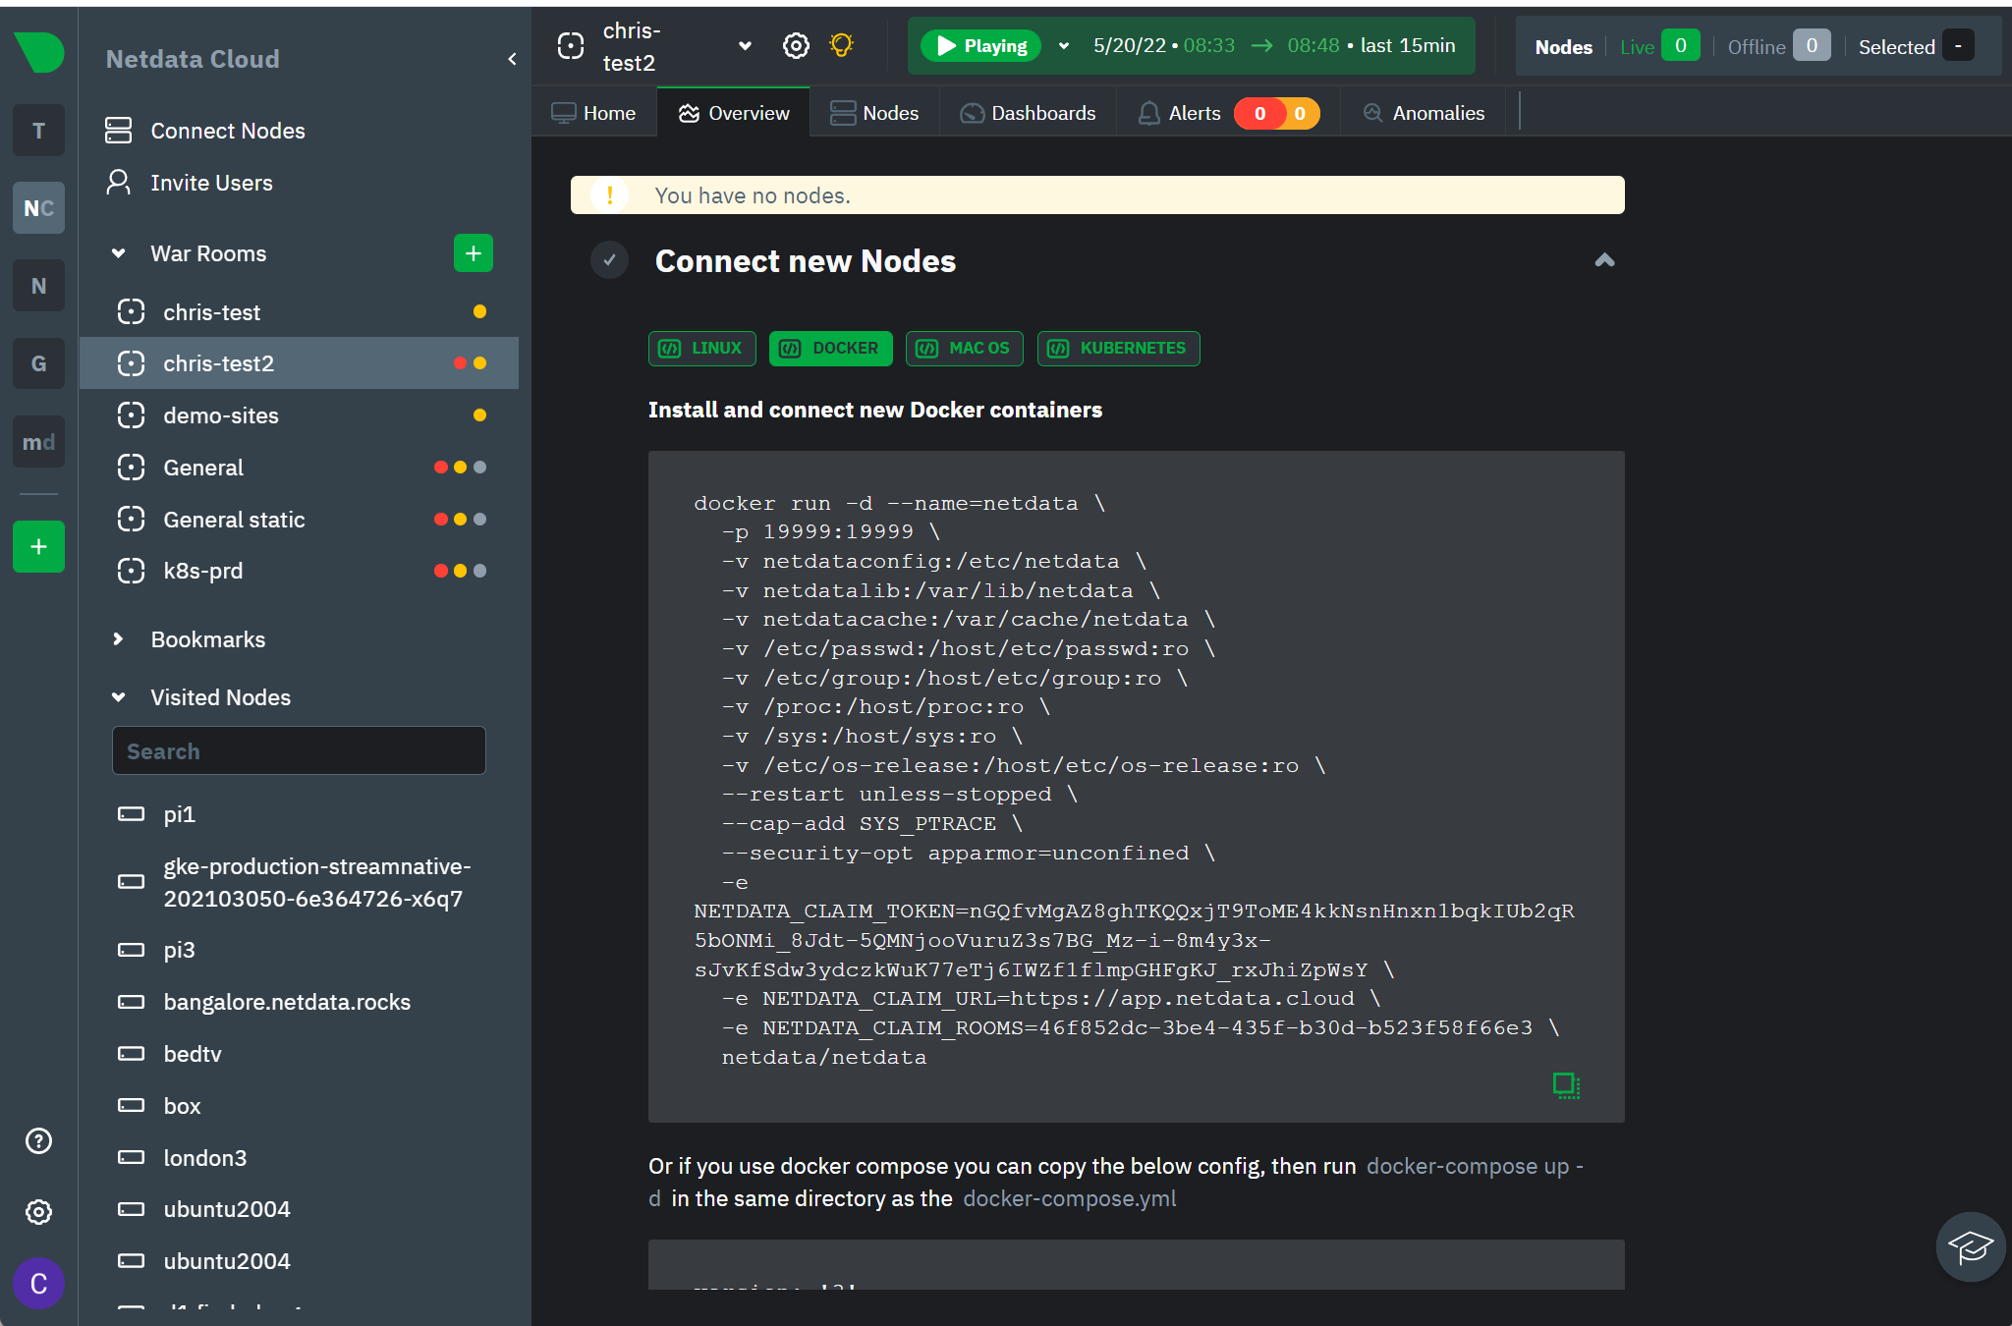The height and width of the screenshot is (1326, 2012).
Task: Copy the docker run command
Action: [x=1566, y=1084]
